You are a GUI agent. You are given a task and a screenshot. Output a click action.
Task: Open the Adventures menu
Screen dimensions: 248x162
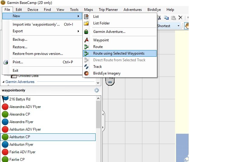133,10
